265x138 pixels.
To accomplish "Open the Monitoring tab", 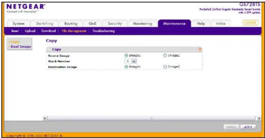I will point(142,24).
